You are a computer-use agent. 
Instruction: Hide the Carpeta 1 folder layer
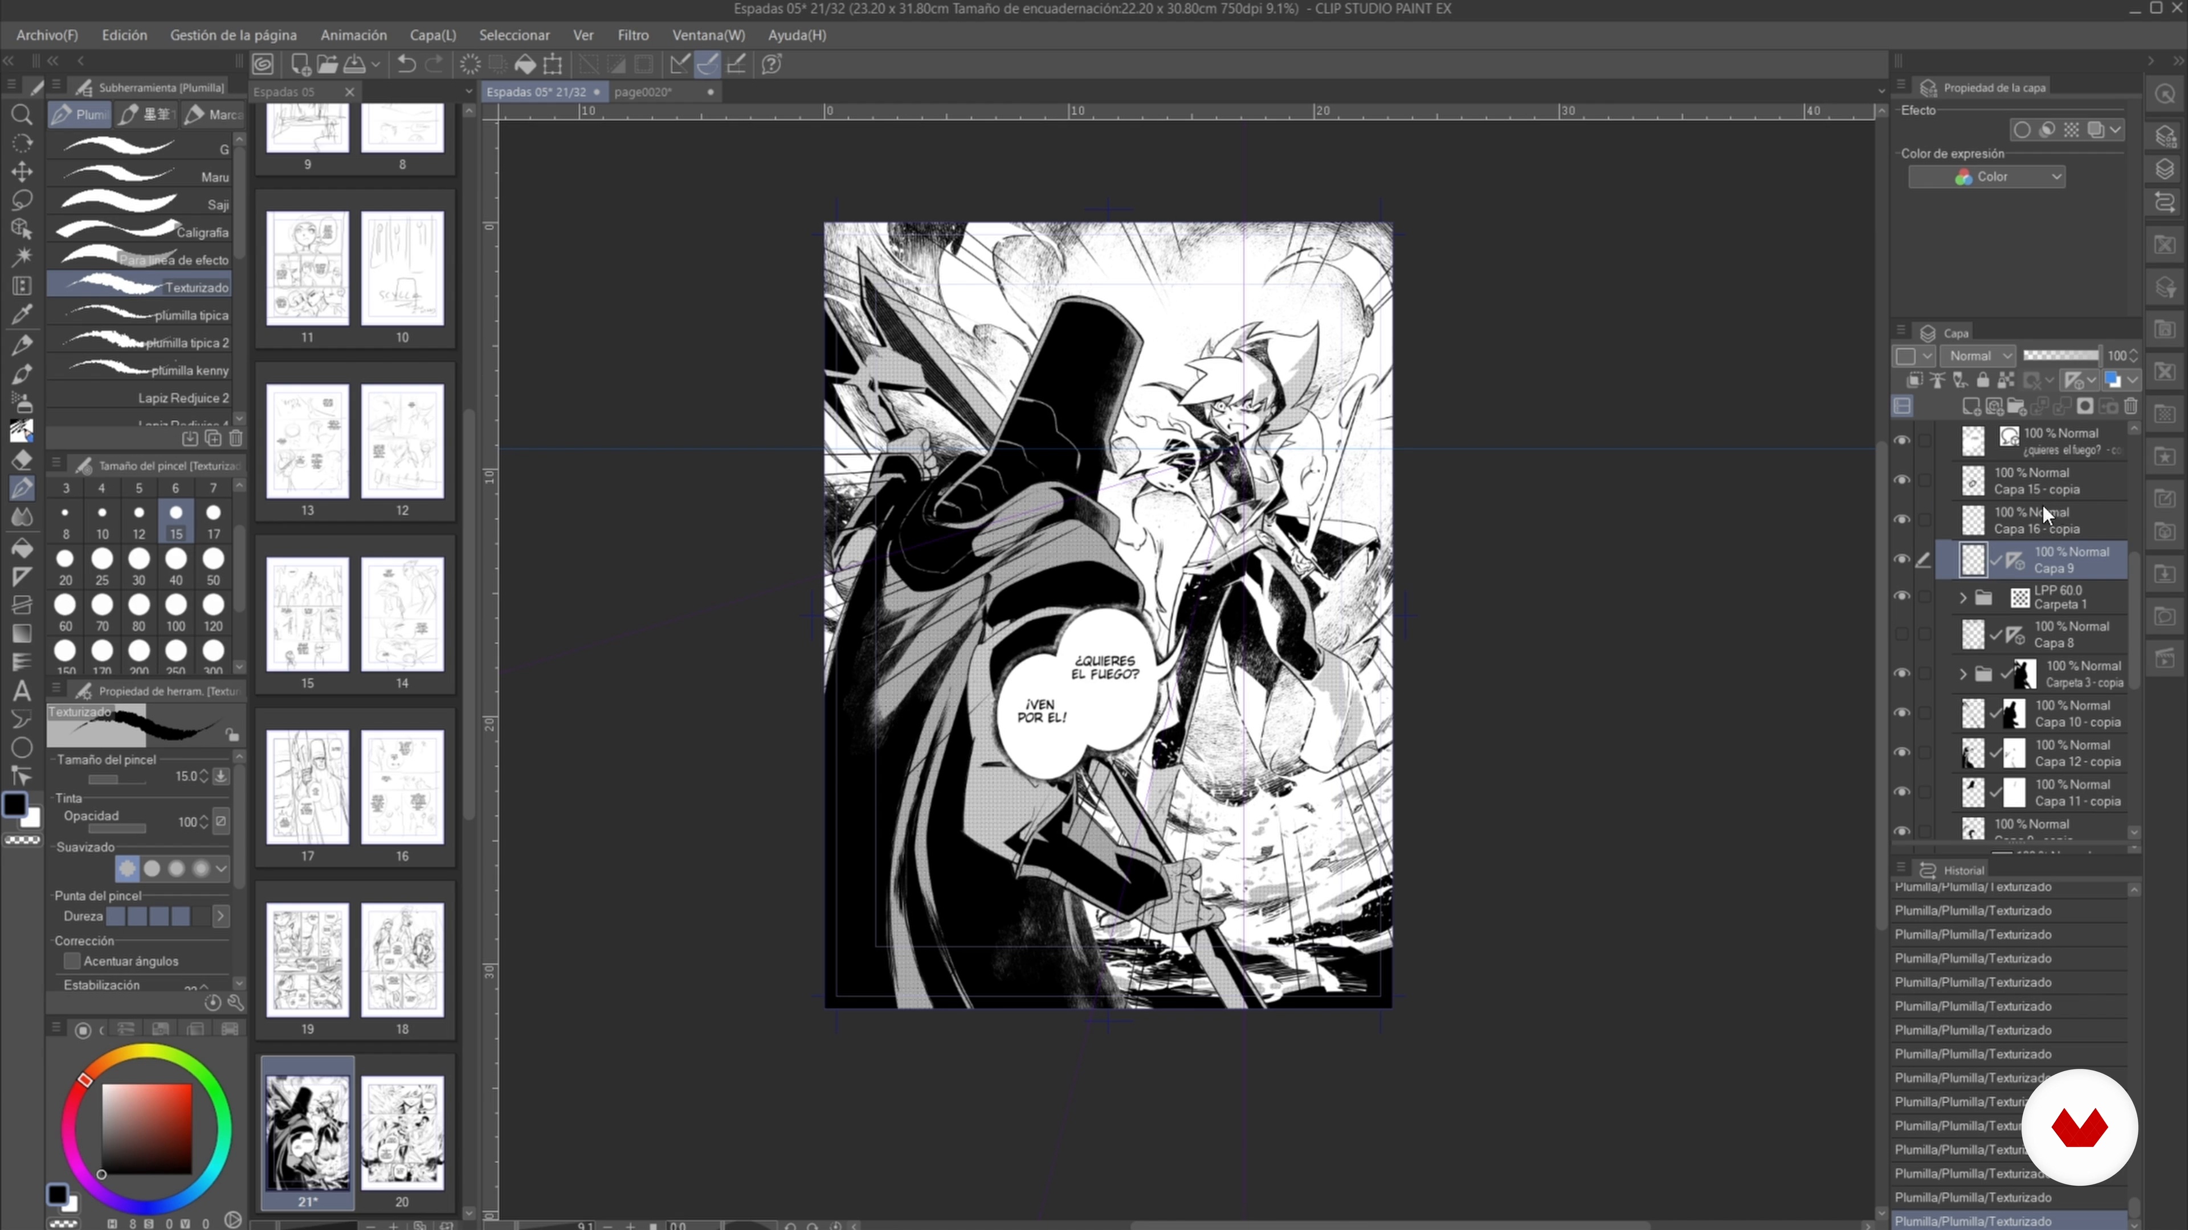(x=1902, y=597)
